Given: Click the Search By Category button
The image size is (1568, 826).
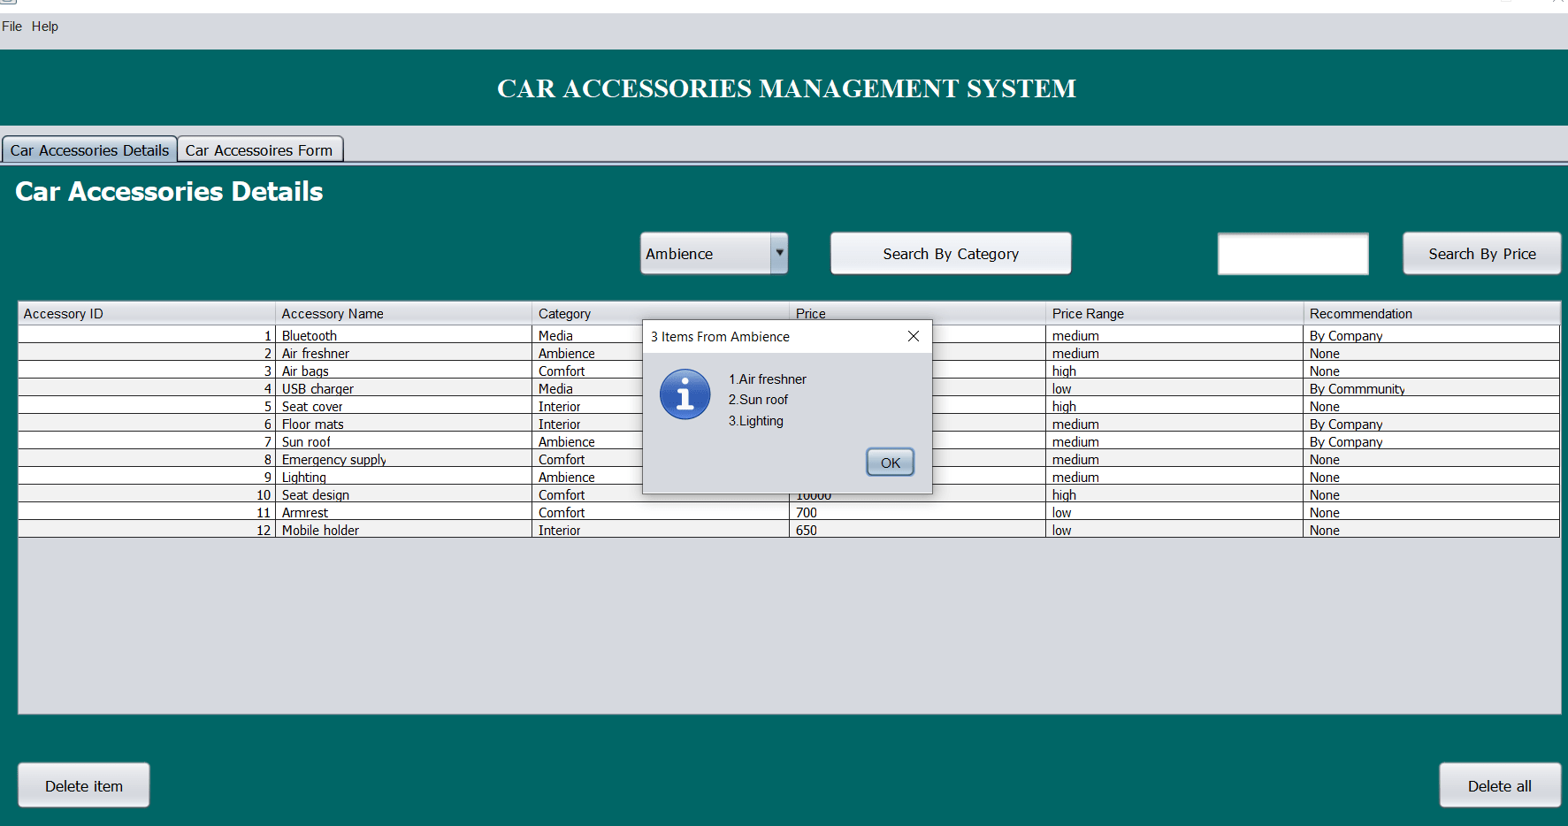Looking at the screenshot, I should point(950,253).
